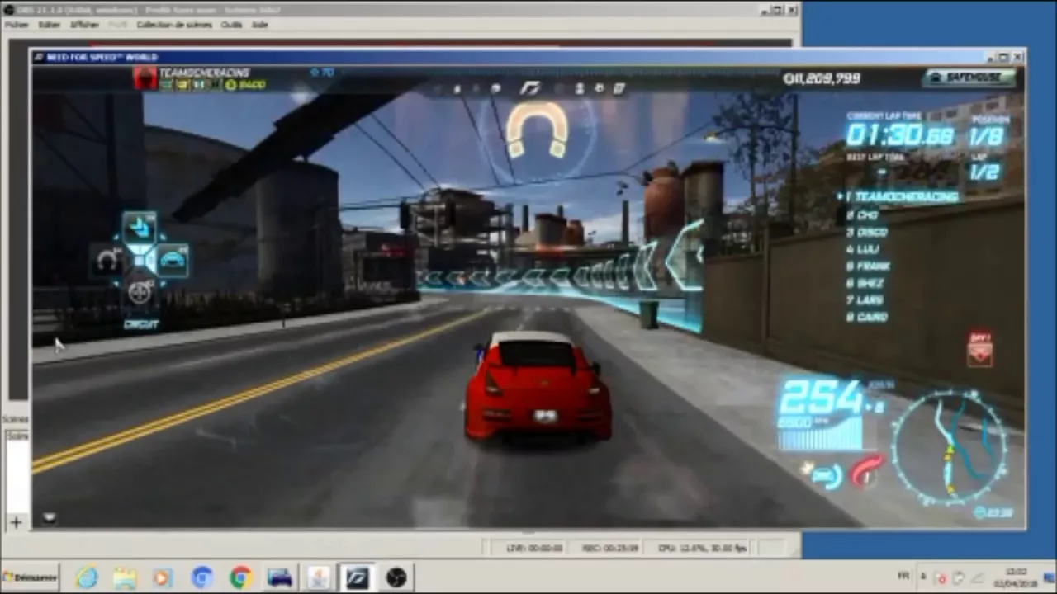Click the score counter 011,209,799
The width and height of the screenshot is (1057, 594).
822,78
